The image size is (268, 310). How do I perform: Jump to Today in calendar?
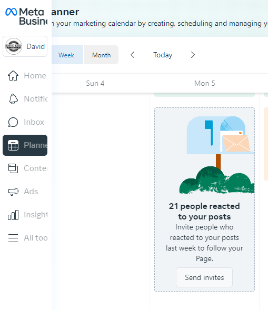tap(163, 55)
